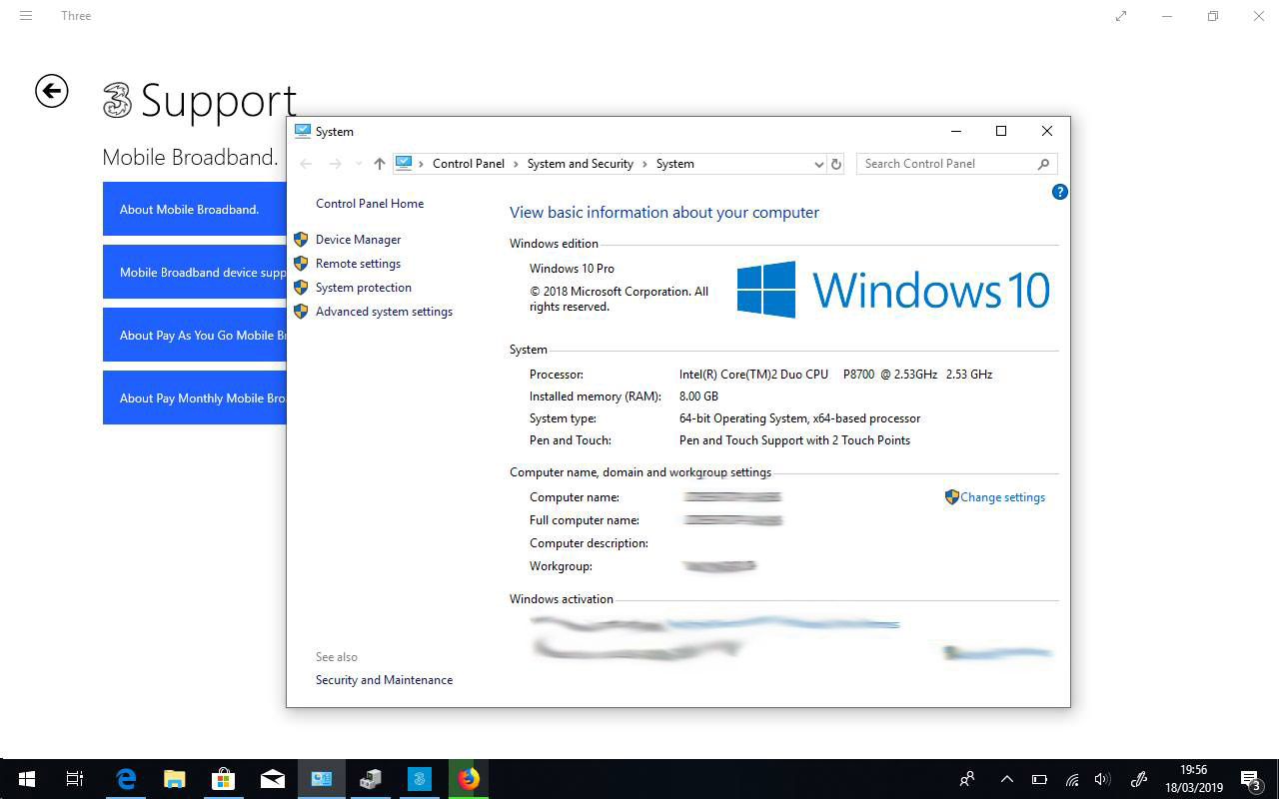
Task: Select System and Security breadcrumb
Action: pyautogui.click(x=580, y=164)
